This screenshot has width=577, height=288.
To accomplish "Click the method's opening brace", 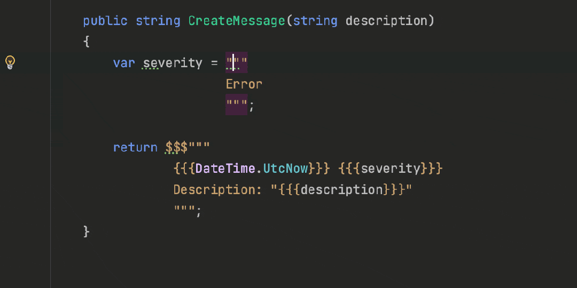I will pos(87,42).
